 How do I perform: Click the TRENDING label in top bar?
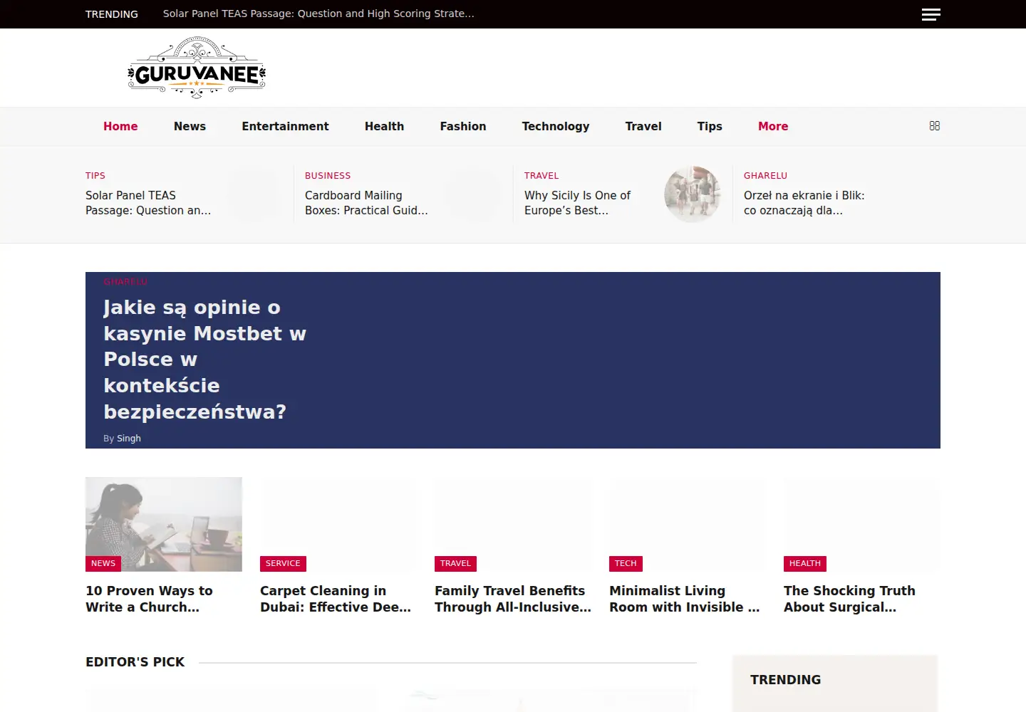[112, 14]
